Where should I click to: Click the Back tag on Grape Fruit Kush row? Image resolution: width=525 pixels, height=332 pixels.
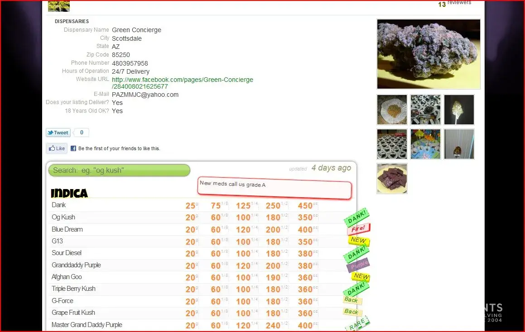[352, 312]
